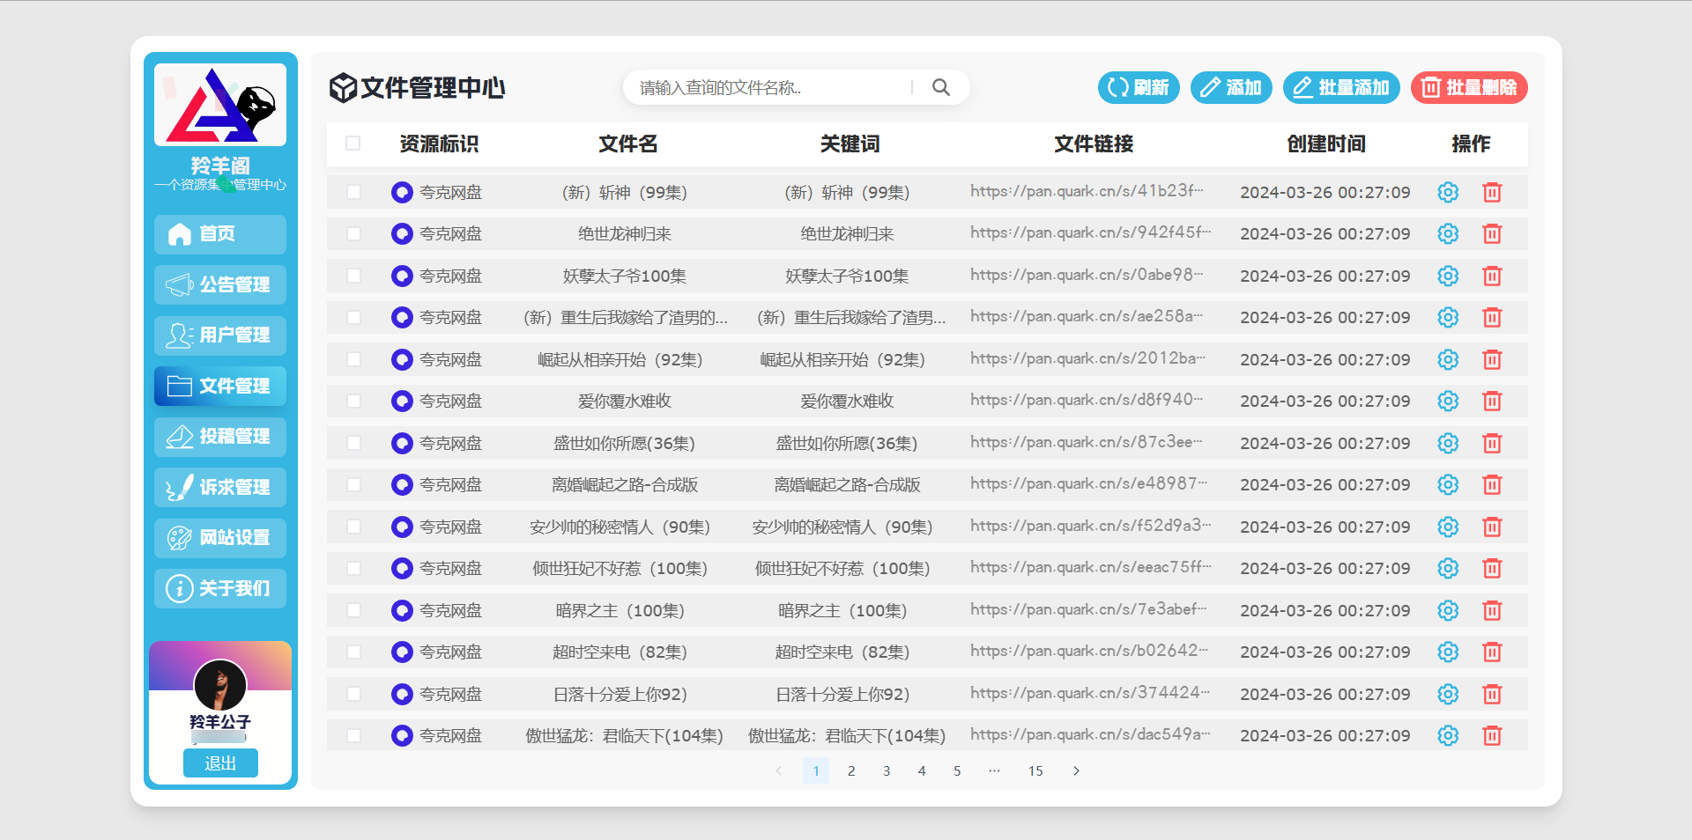
Task: Click inside the file name search field
Action: (x=767, y=87)
